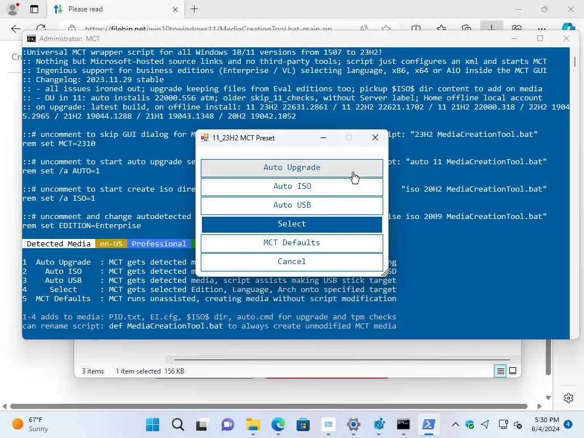Open Command Prompt from the taskbar
This screenshot has width=584, height=438.
403,424
